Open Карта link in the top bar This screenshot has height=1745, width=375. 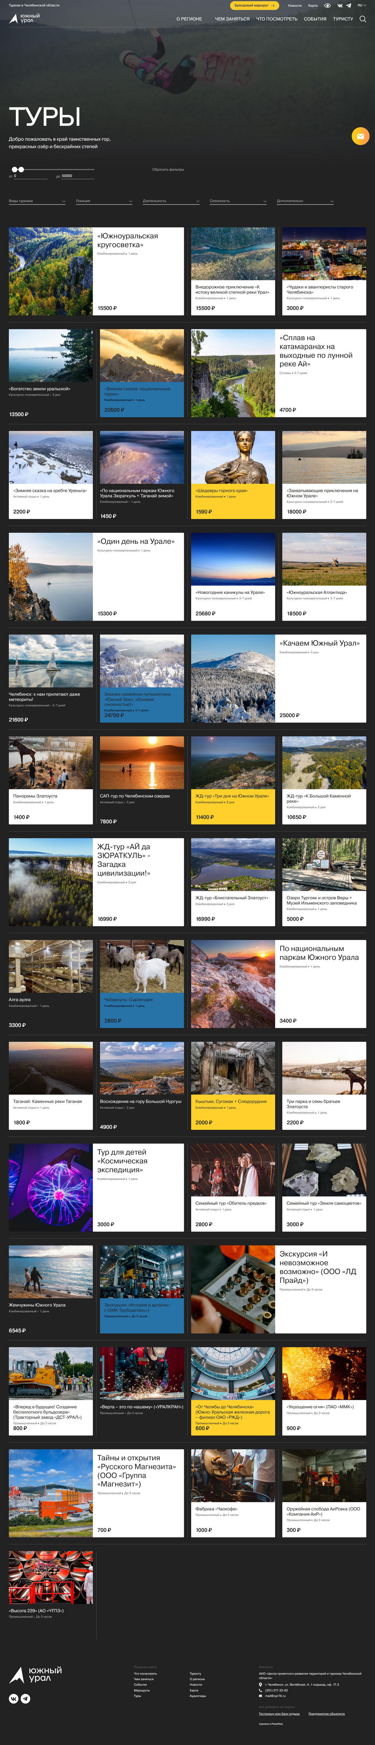pos(313,5)
